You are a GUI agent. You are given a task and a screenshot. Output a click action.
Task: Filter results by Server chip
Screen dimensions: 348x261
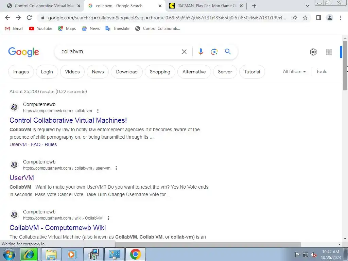225,72
